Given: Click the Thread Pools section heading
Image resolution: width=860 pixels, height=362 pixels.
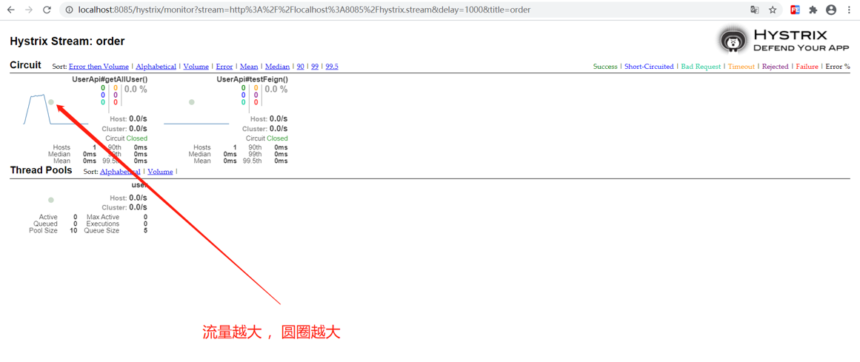Looking at the screenshot, I should [41, 170].
